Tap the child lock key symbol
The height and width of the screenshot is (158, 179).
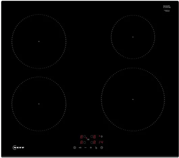(80, 148)
